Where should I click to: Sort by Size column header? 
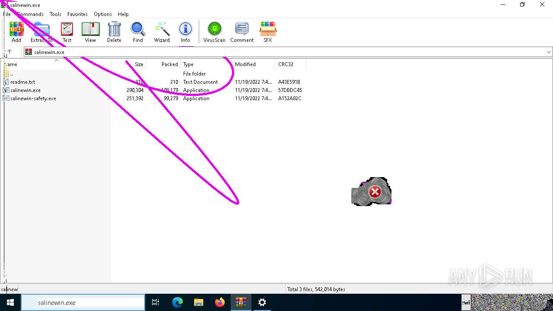tap(129, 64)
